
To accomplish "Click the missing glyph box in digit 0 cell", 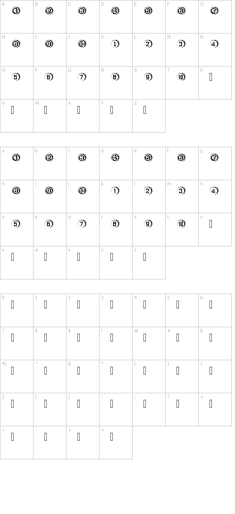I will [12, 305].
